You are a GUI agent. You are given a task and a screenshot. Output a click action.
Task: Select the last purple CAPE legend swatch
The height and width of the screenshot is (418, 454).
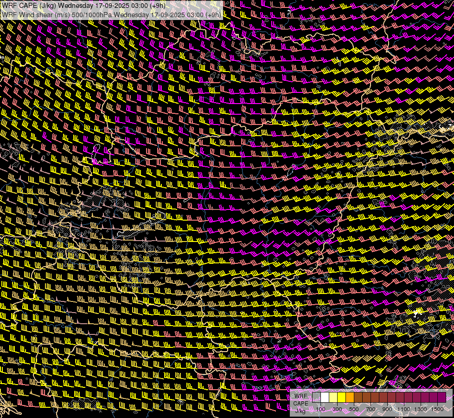441,397
